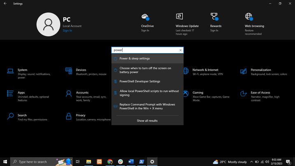
Task: Click Show all results
Action: pos(147,121)
